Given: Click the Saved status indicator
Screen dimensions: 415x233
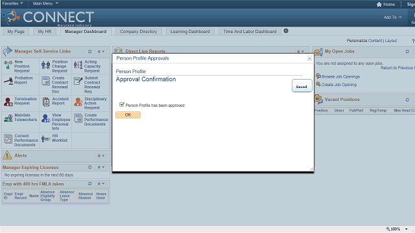Looking at the screenshot, I should (302, 86).
